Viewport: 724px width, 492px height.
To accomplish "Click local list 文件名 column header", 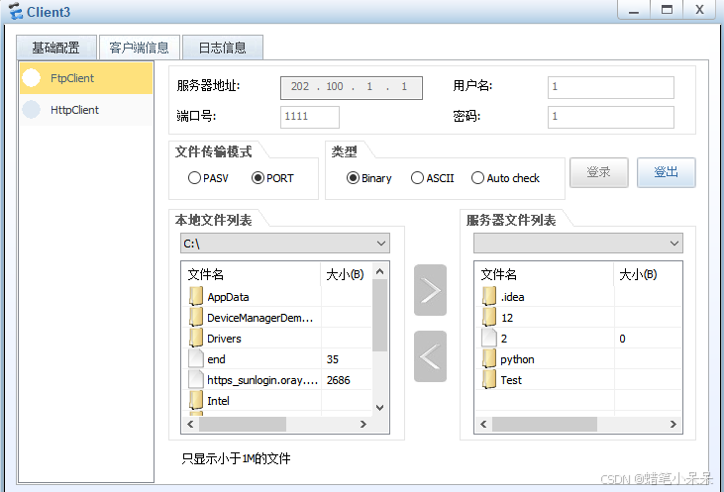I will pyautogui.click(x=252, y=274).
